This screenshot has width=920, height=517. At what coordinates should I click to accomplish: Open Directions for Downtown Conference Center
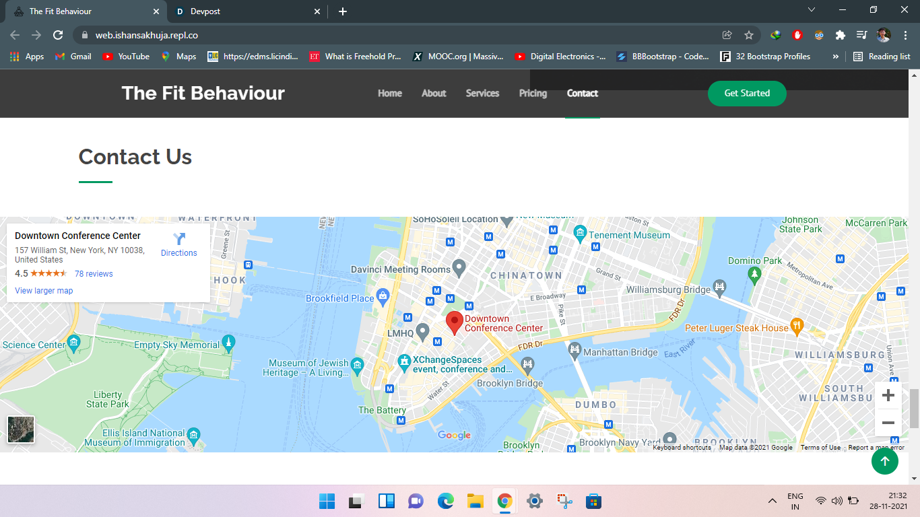click(179, 245)
